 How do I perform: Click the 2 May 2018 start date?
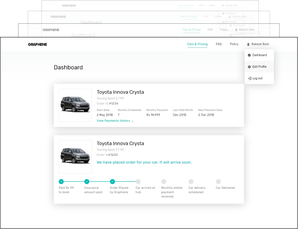click(x=104, y=115)
